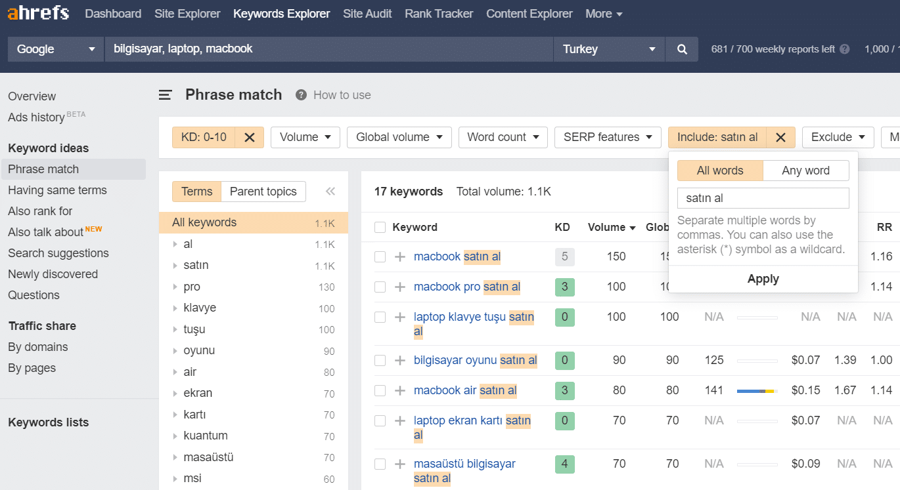This screenshot has width=900, height=490.
Task: Go to Dashboard
Action: coord(113,14)
